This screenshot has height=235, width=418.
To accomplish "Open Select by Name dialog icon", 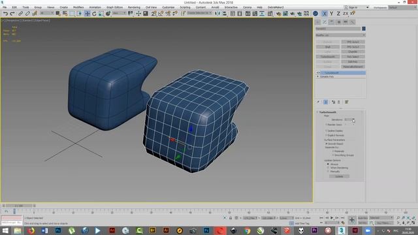I will coord(65,14).
